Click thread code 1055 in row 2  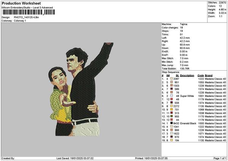pos(201,82)
